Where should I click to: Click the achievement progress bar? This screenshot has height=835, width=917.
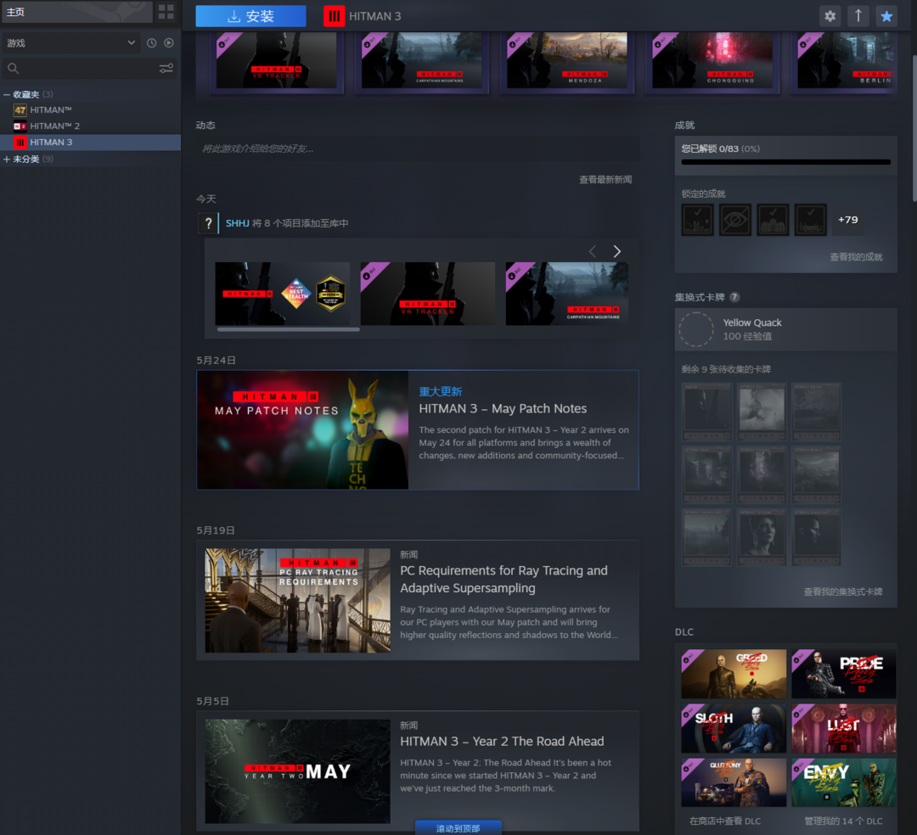pos(785,162)
